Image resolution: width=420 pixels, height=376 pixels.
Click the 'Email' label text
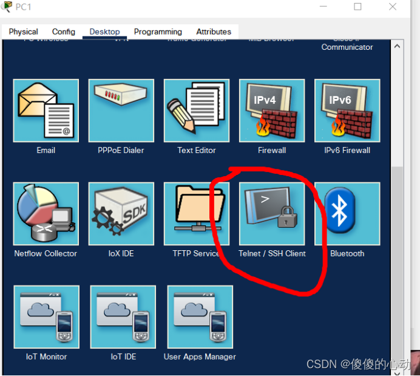point(46,151)
